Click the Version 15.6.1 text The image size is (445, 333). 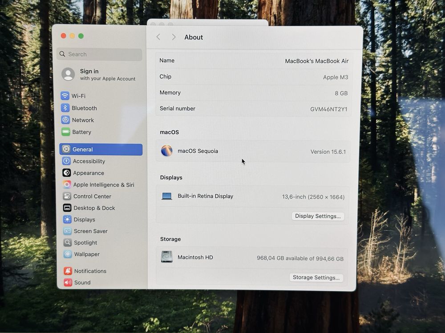(x=328, y=152)
